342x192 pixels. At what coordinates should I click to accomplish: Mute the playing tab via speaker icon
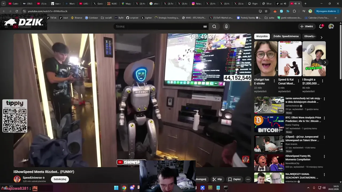pyautogui.click(x=295, y=3)
